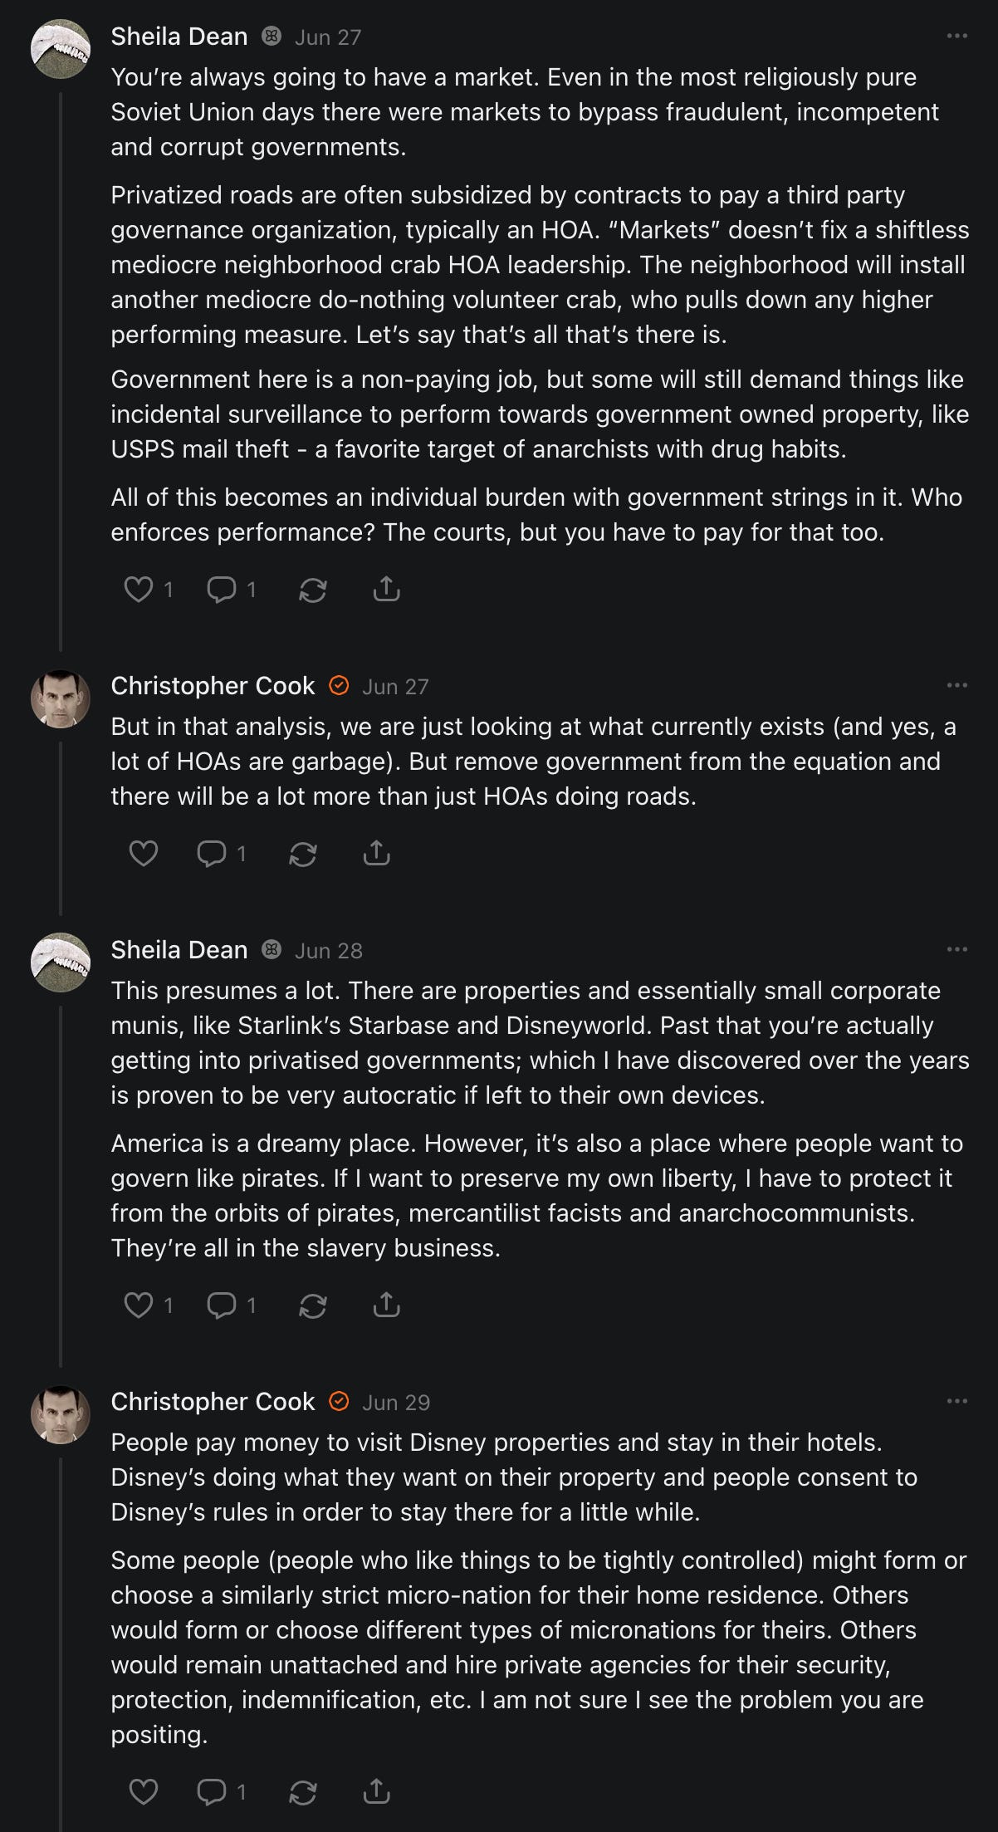998x1832 pixels.
Task: Click Christopher Cook's avatar on Jun 27 comment
Action: [61, 698]
